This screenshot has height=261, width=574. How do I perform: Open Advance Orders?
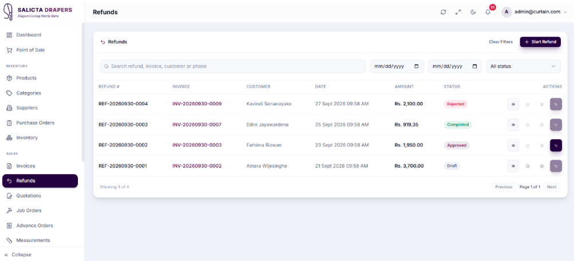coord(40,226)
